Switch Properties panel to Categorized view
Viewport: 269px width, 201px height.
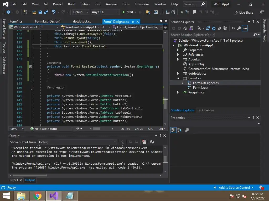(173, 130)
